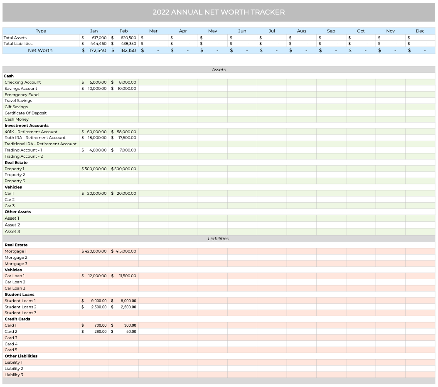Click the Credit Cards heading
This screenshot has width=438, height=387.
[x=17, y=319]
